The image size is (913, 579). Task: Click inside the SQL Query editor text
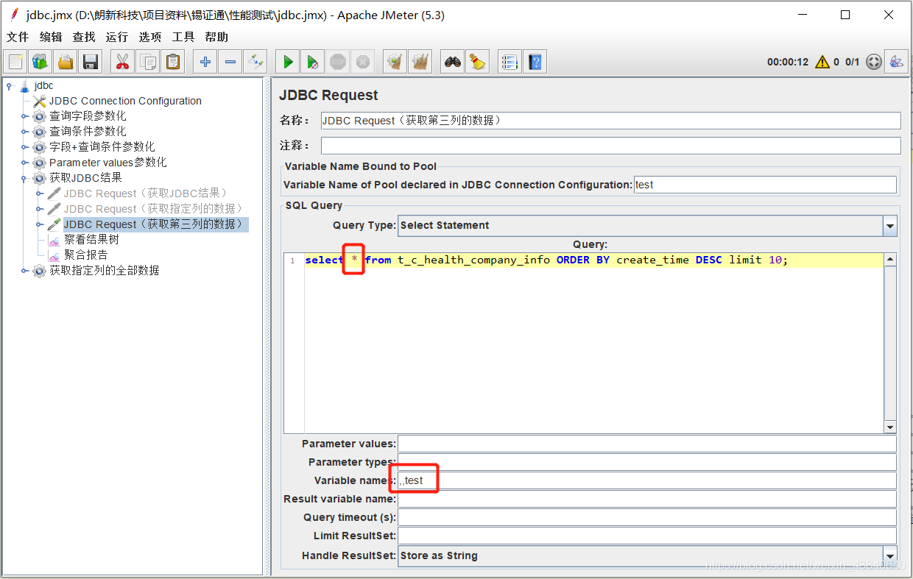(x=546, y=260)
